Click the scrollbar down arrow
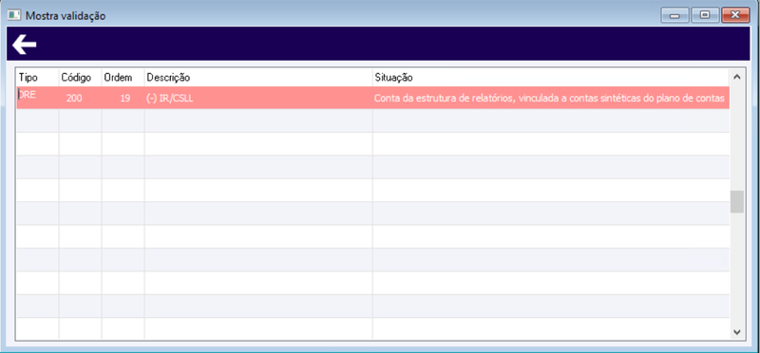This screenshot has width=760, height=353. 736,332
